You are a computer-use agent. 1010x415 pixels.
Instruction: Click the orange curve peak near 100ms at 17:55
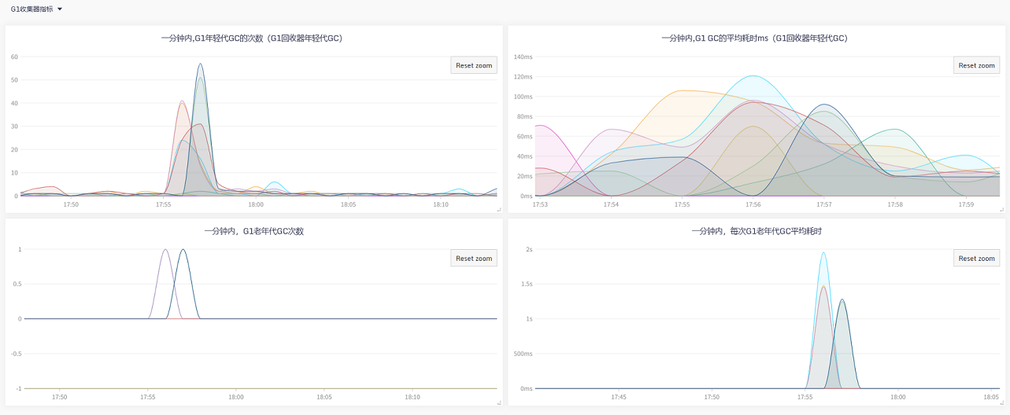[x=682, y=90]
